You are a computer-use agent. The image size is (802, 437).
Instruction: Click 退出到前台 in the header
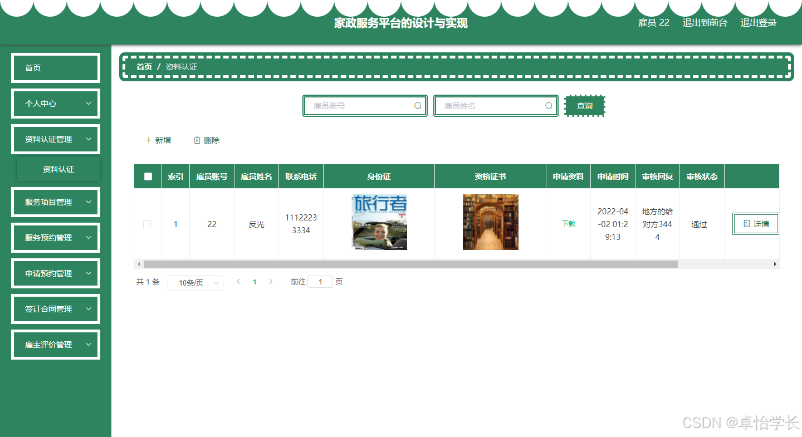click(705, 23)
